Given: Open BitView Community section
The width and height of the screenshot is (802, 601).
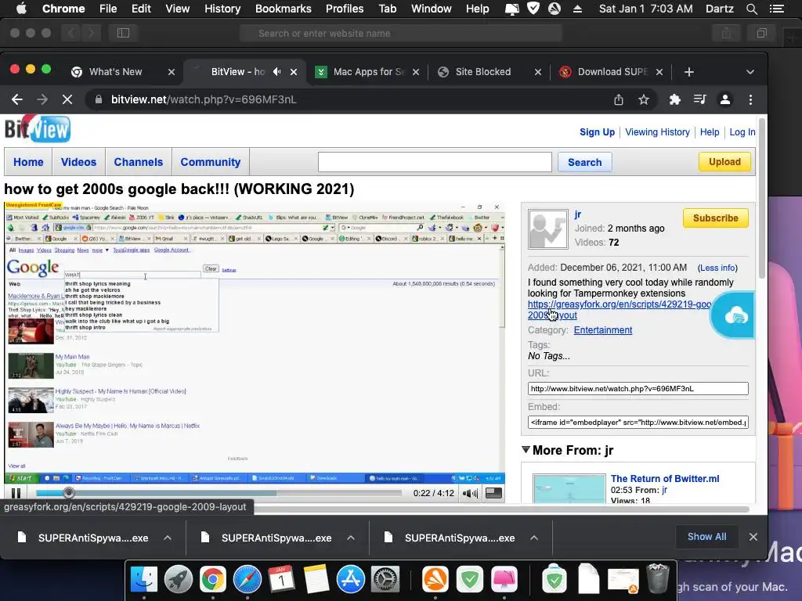Looking at the screenshot, I should (210, 162).
